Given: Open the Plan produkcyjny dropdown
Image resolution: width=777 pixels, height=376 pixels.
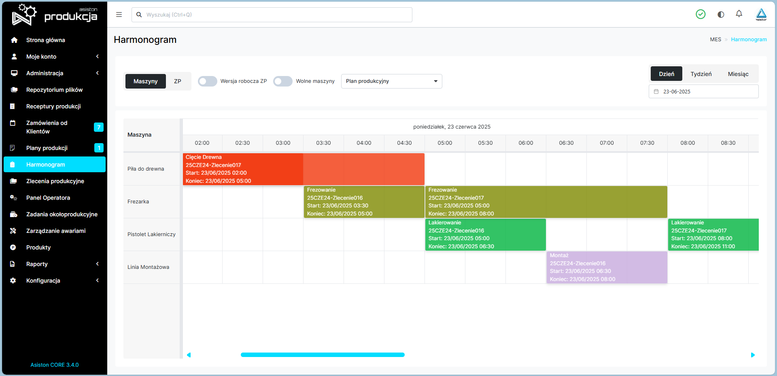Looking at the screenshot, I should [x=392, y=81].
